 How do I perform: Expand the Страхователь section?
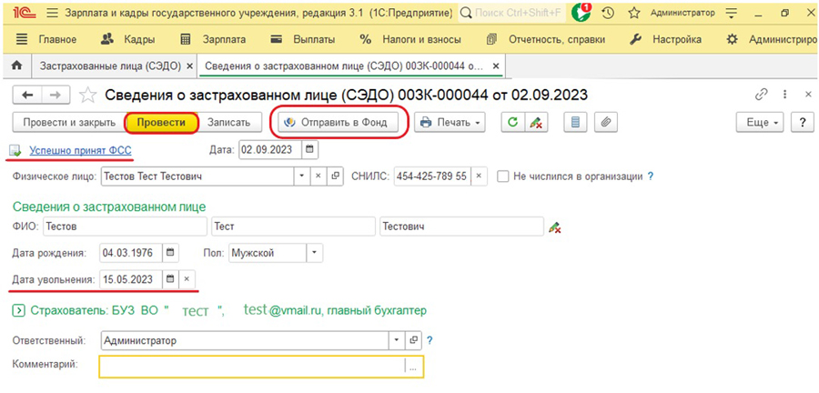[x=18, y=311]
